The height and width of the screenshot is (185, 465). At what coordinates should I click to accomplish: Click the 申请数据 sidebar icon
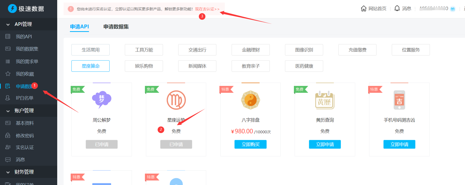(x=8, y=86)
